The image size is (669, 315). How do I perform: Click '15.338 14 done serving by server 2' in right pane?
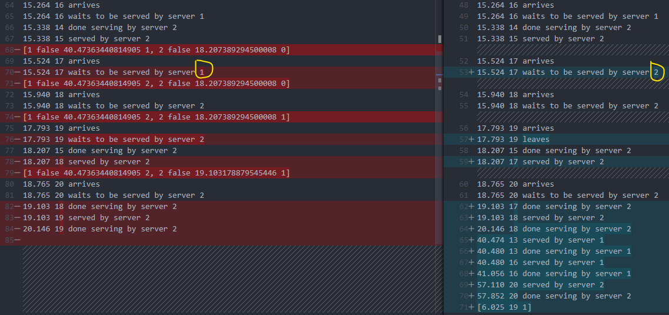554,27
